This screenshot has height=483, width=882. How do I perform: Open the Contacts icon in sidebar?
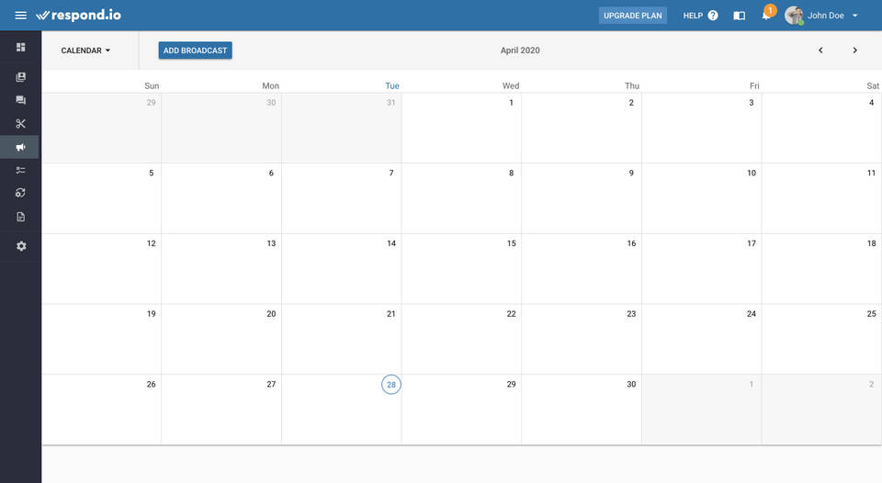pyautogui.click(x=20, y=77)
